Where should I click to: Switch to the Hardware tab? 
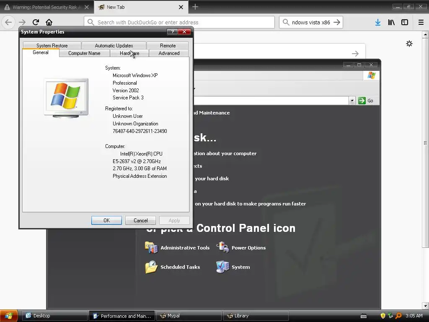[x=129, y=53]
